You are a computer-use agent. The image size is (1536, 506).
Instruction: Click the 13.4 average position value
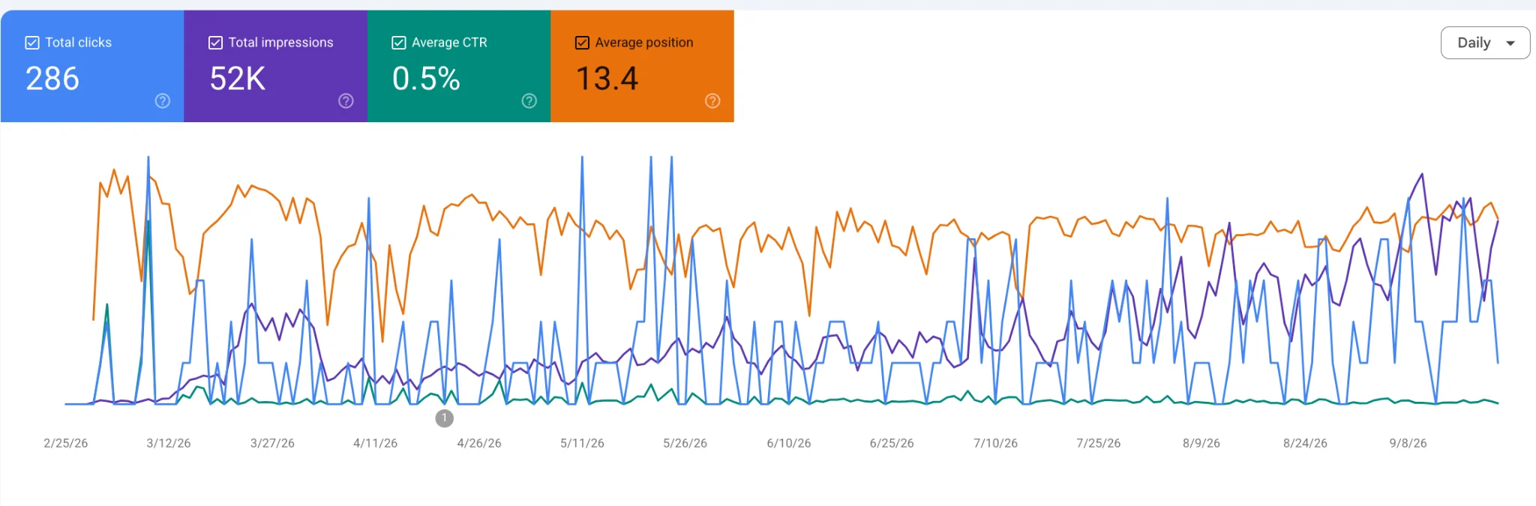(x=607, y=79)
